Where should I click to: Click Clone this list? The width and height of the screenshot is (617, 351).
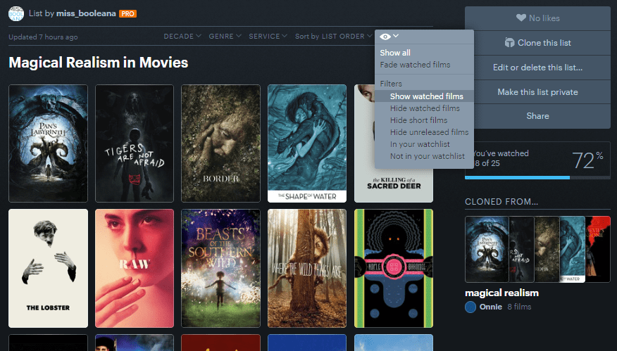point(537,43)
